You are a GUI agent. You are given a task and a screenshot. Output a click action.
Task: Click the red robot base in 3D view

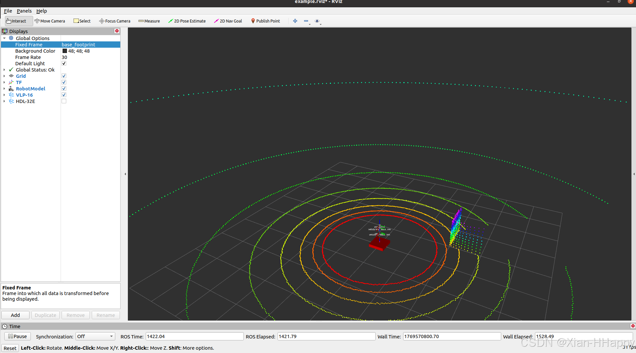click(x=380, y=244)
